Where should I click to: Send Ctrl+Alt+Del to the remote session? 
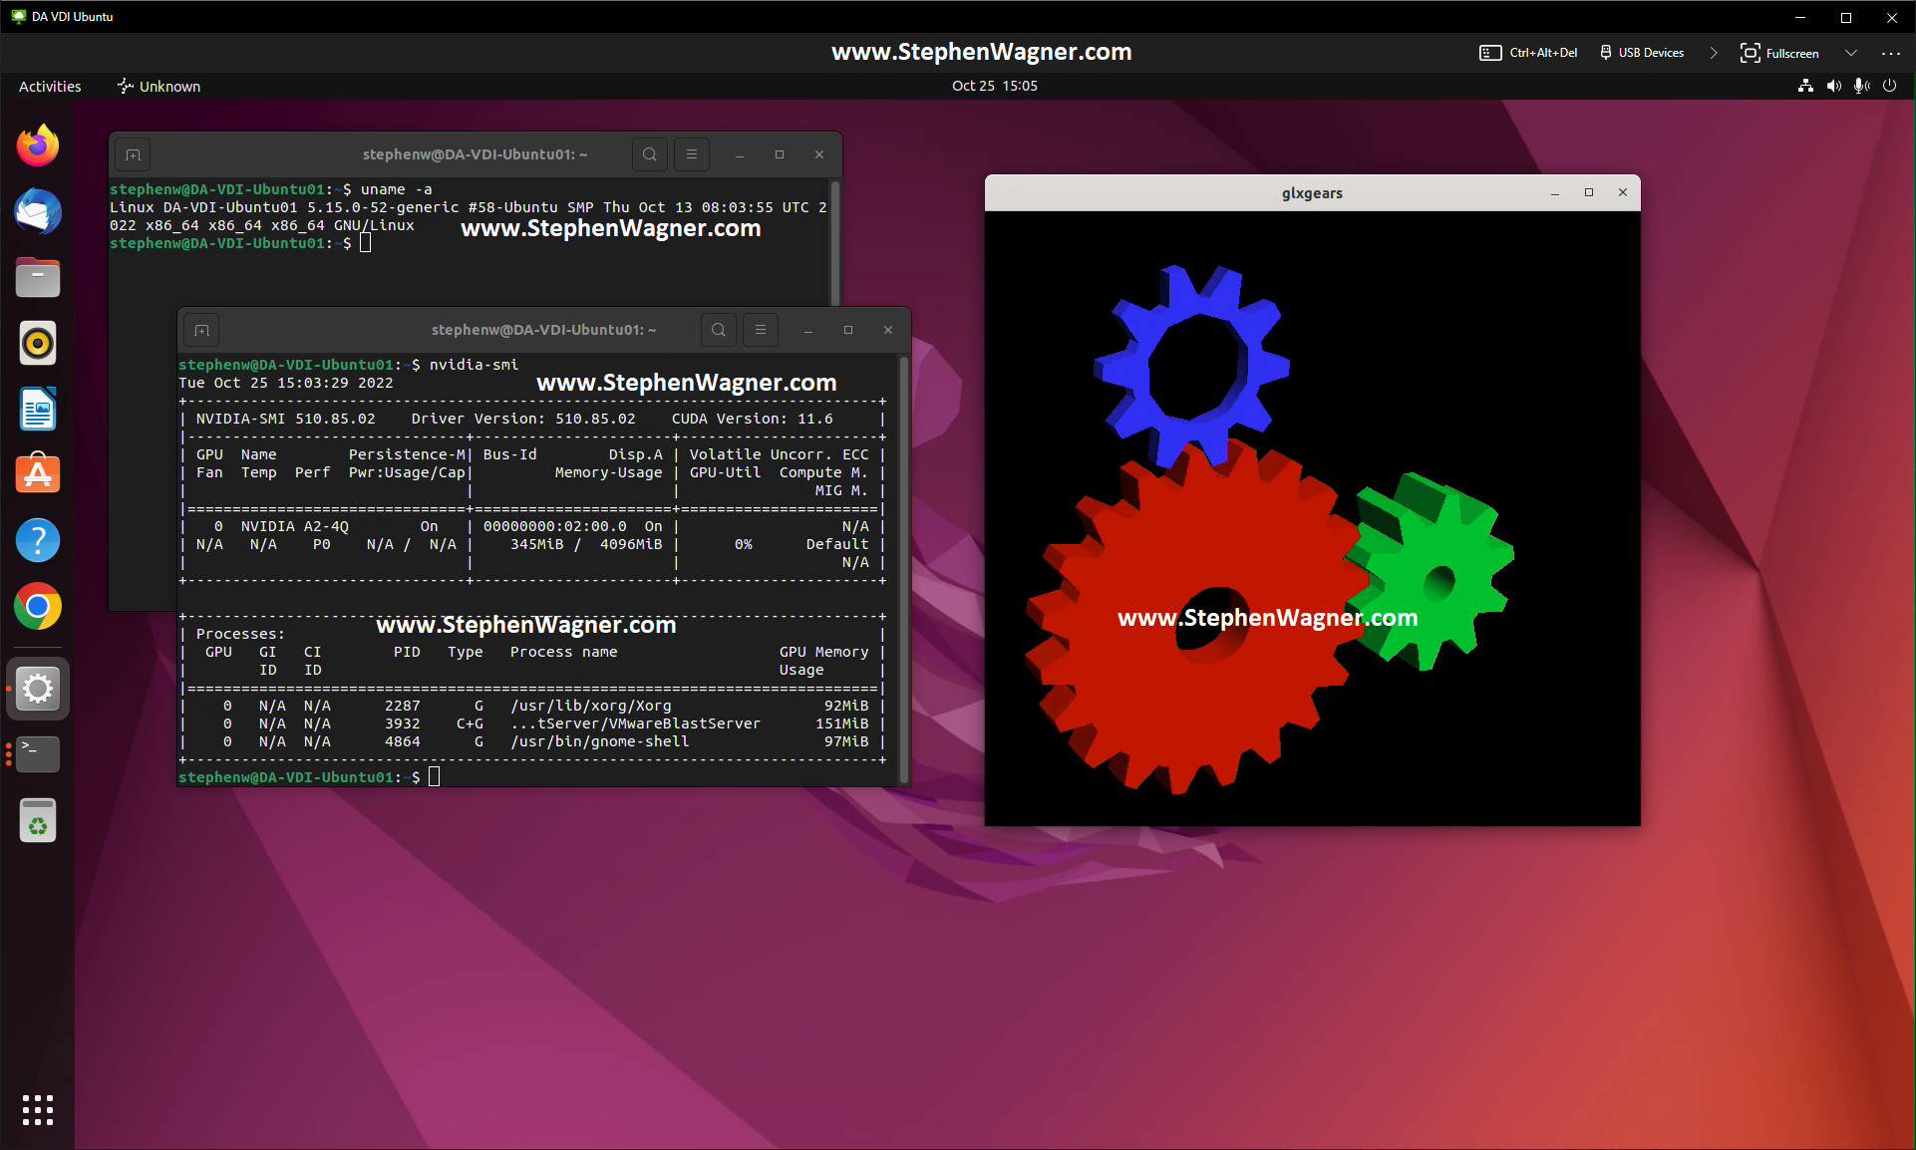1528,53
